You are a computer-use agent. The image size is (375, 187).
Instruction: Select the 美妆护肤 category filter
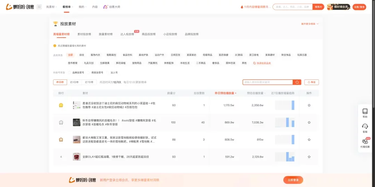click(x=143, y=55)
